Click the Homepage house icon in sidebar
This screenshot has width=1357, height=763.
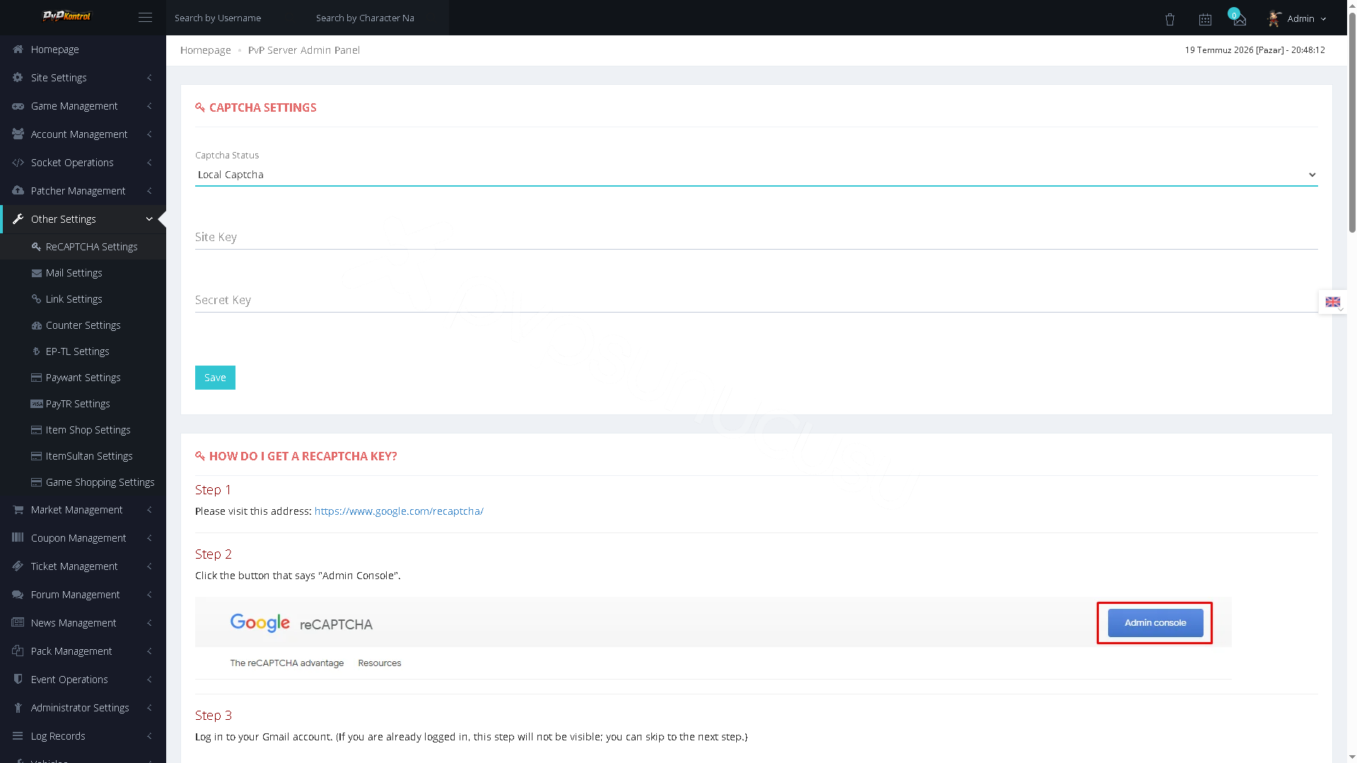click(x=18, y=49)
